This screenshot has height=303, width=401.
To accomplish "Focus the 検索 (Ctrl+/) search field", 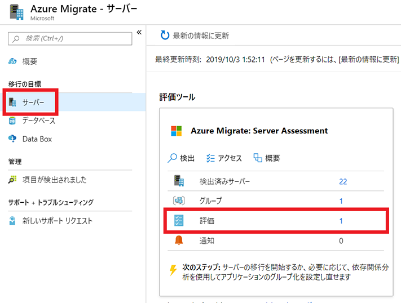I will click(70, 38).
